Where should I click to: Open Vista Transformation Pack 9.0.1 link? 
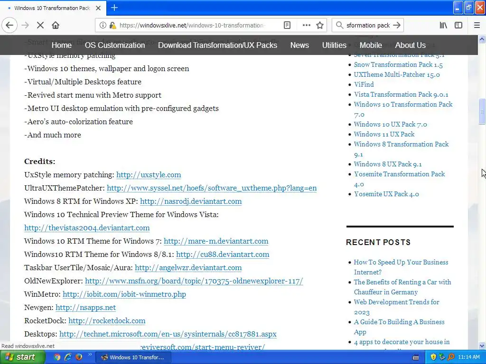[x=401, y=94]
